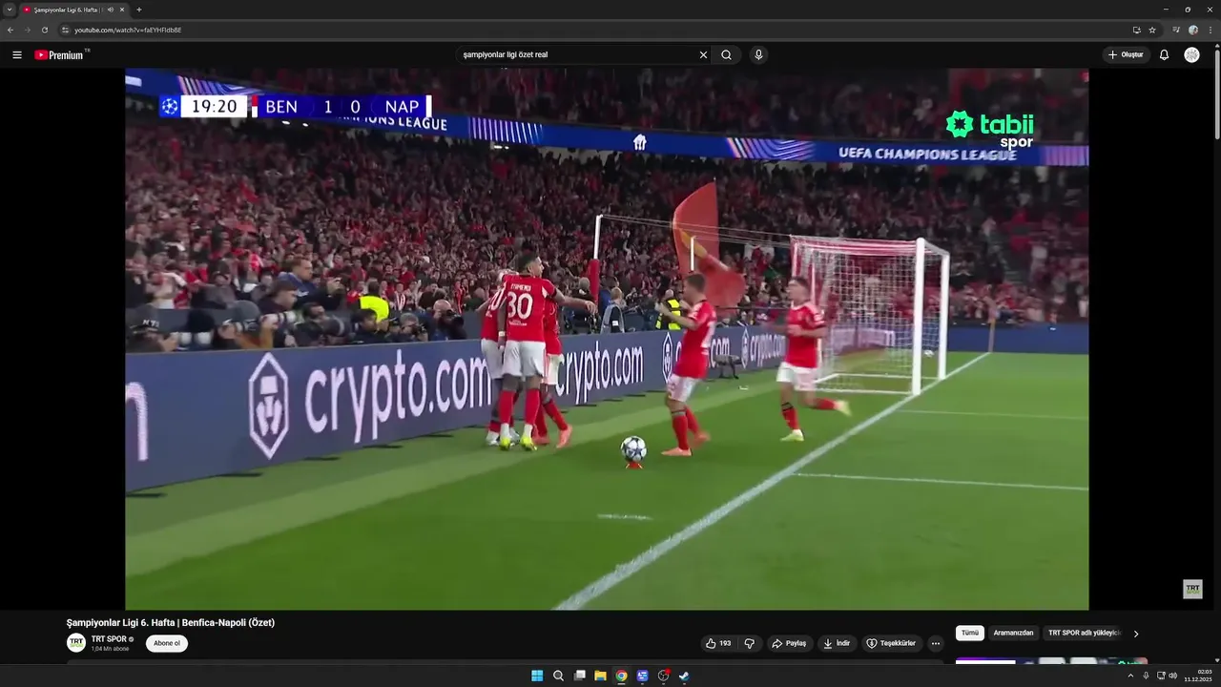Open the media controls icon in Chrome

pyautogui.click(x=1176, y=30)
